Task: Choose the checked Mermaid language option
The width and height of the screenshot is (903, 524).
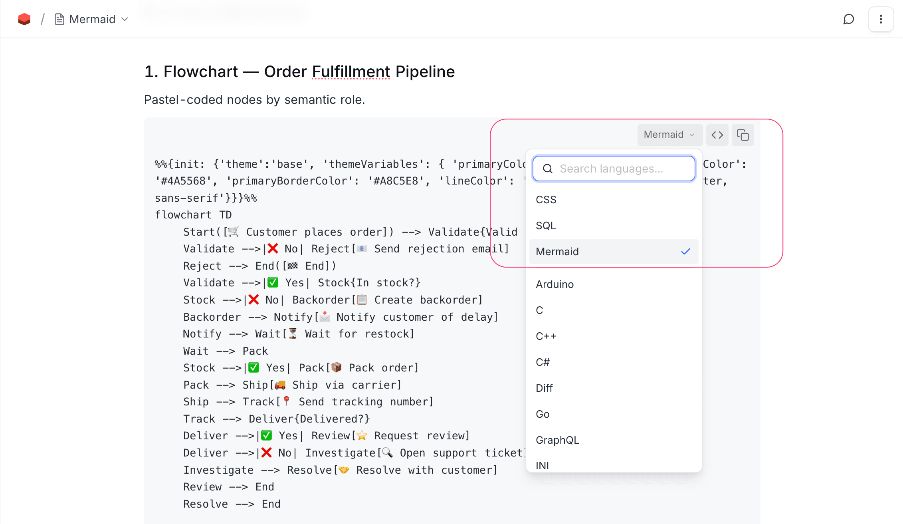Action: 614,252
